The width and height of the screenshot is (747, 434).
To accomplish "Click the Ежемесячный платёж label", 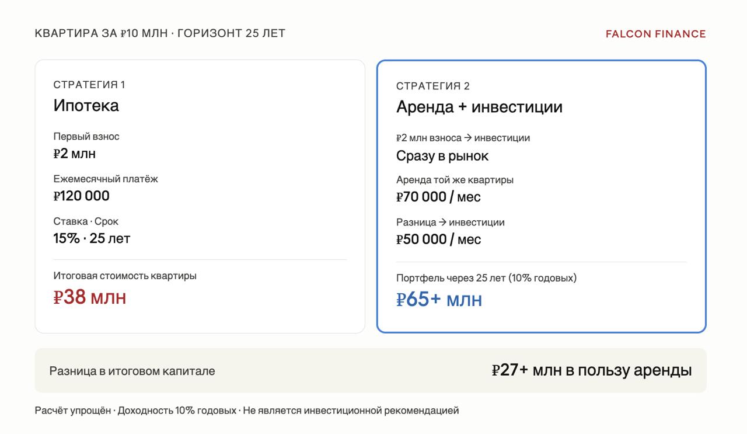I will (x=106, y=179).
